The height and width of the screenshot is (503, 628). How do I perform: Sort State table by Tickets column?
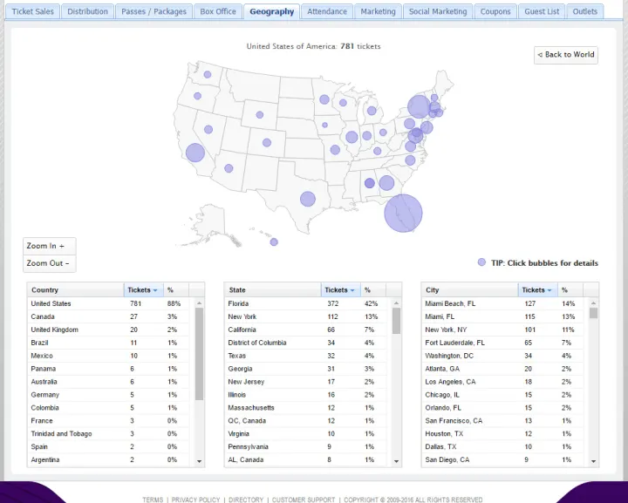[x=340, y=290]
